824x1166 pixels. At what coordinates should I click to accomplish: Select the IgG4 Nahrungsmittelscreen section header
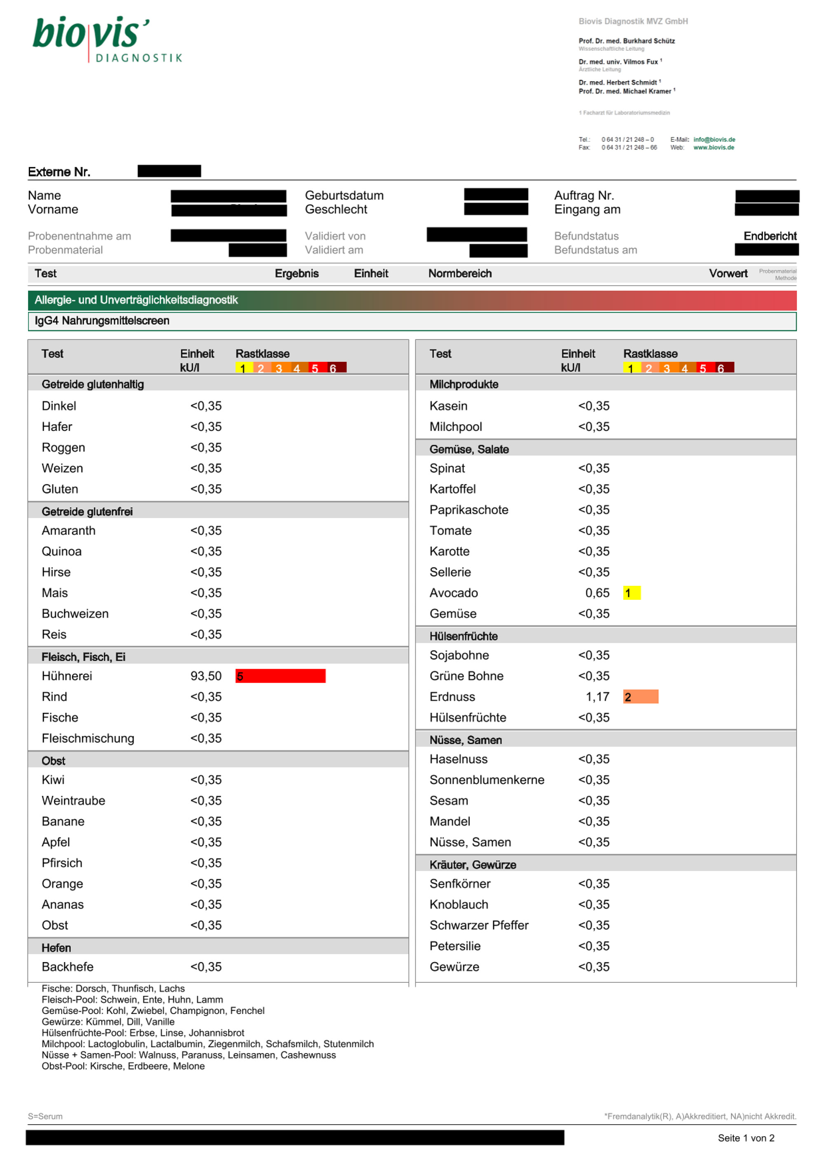click(x=102, y=321)
